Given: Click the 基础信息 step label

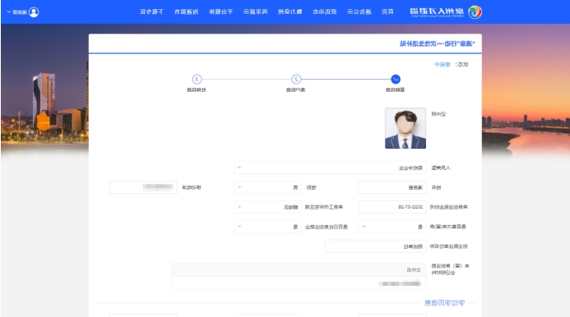Looking at the screenshot, I should coord(395,90).
